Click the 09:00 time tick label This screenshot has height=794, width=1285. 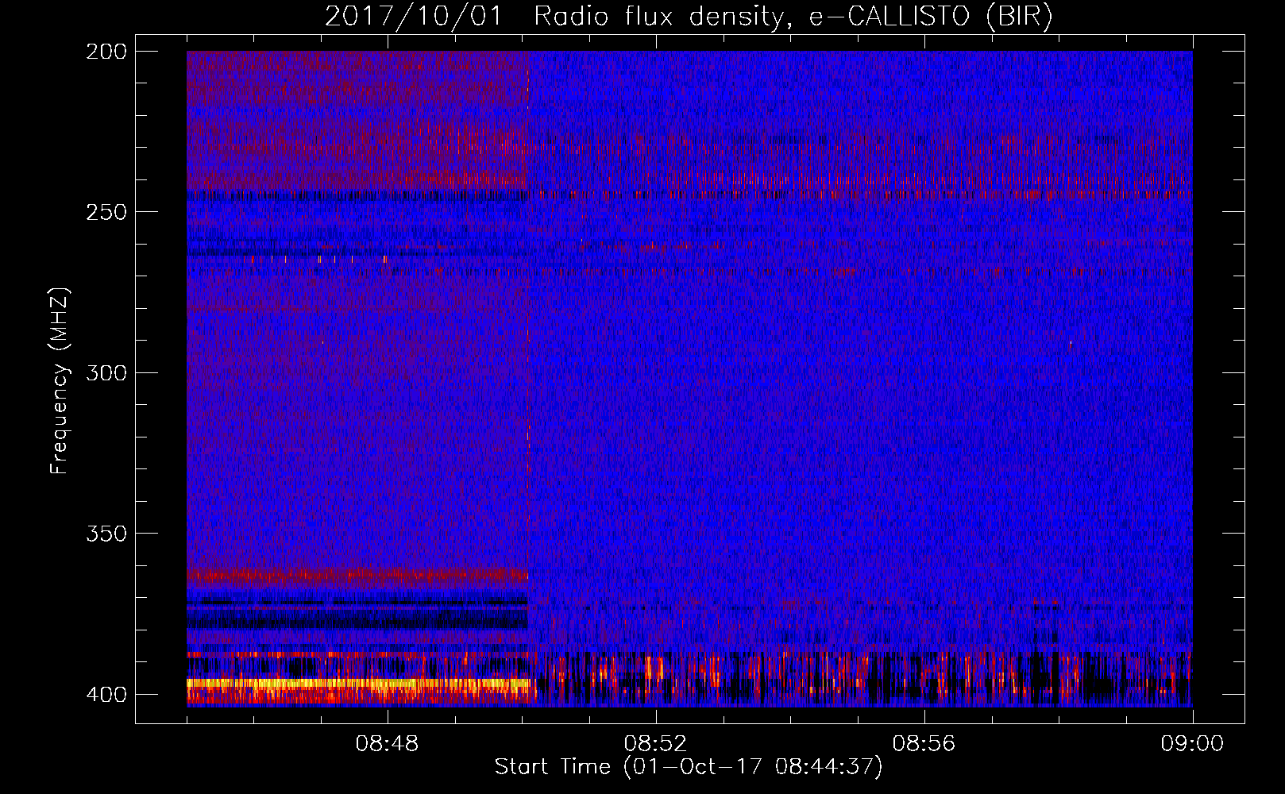1192,744
